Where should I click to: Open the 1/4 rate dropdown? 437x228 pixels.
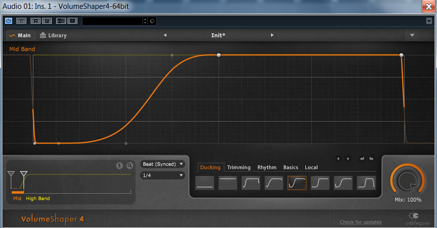163,176
